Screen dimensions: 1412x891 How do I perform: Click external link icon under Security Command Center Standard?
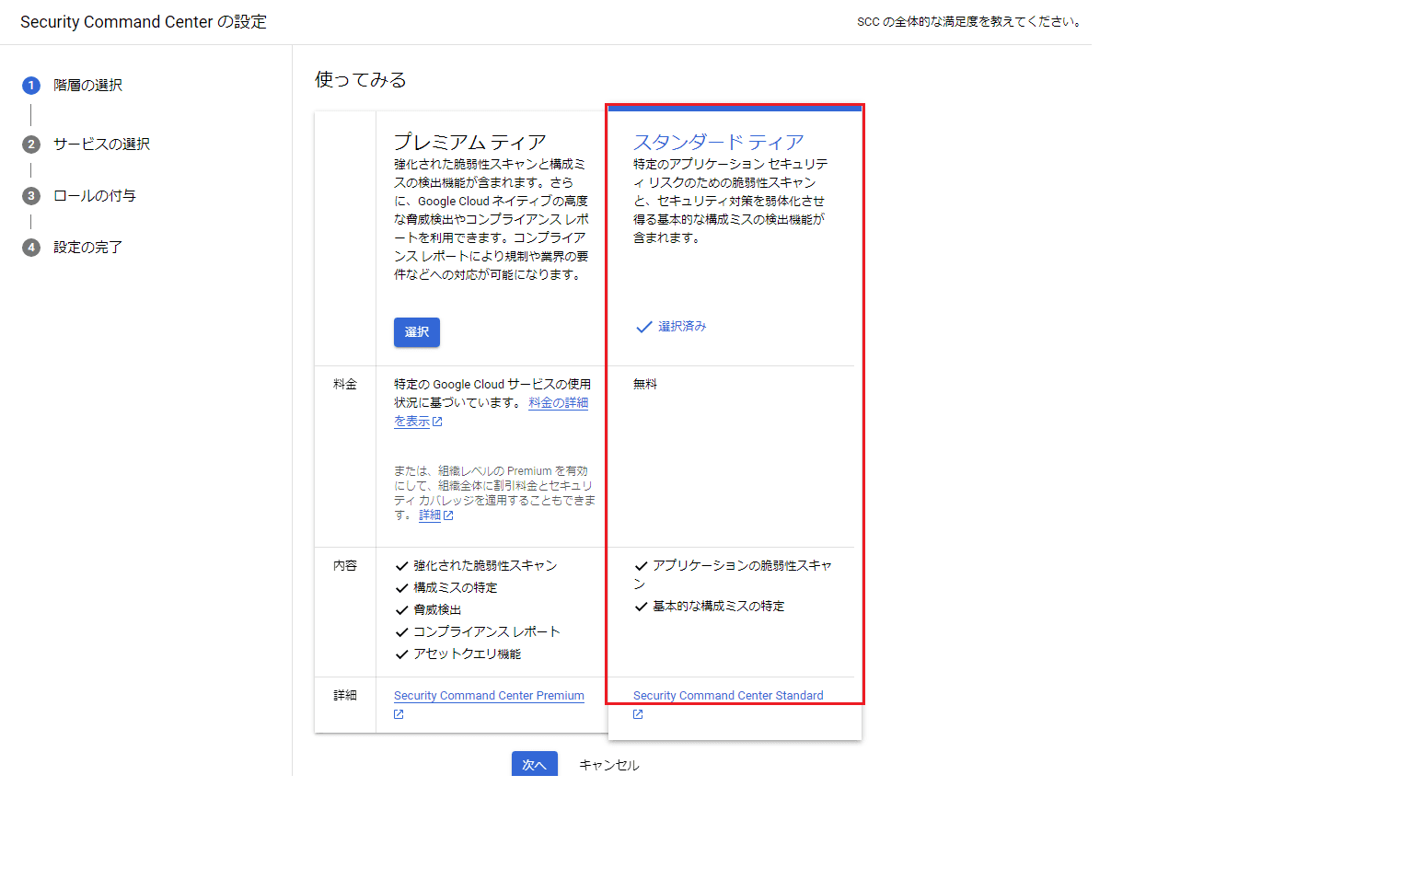638,714
